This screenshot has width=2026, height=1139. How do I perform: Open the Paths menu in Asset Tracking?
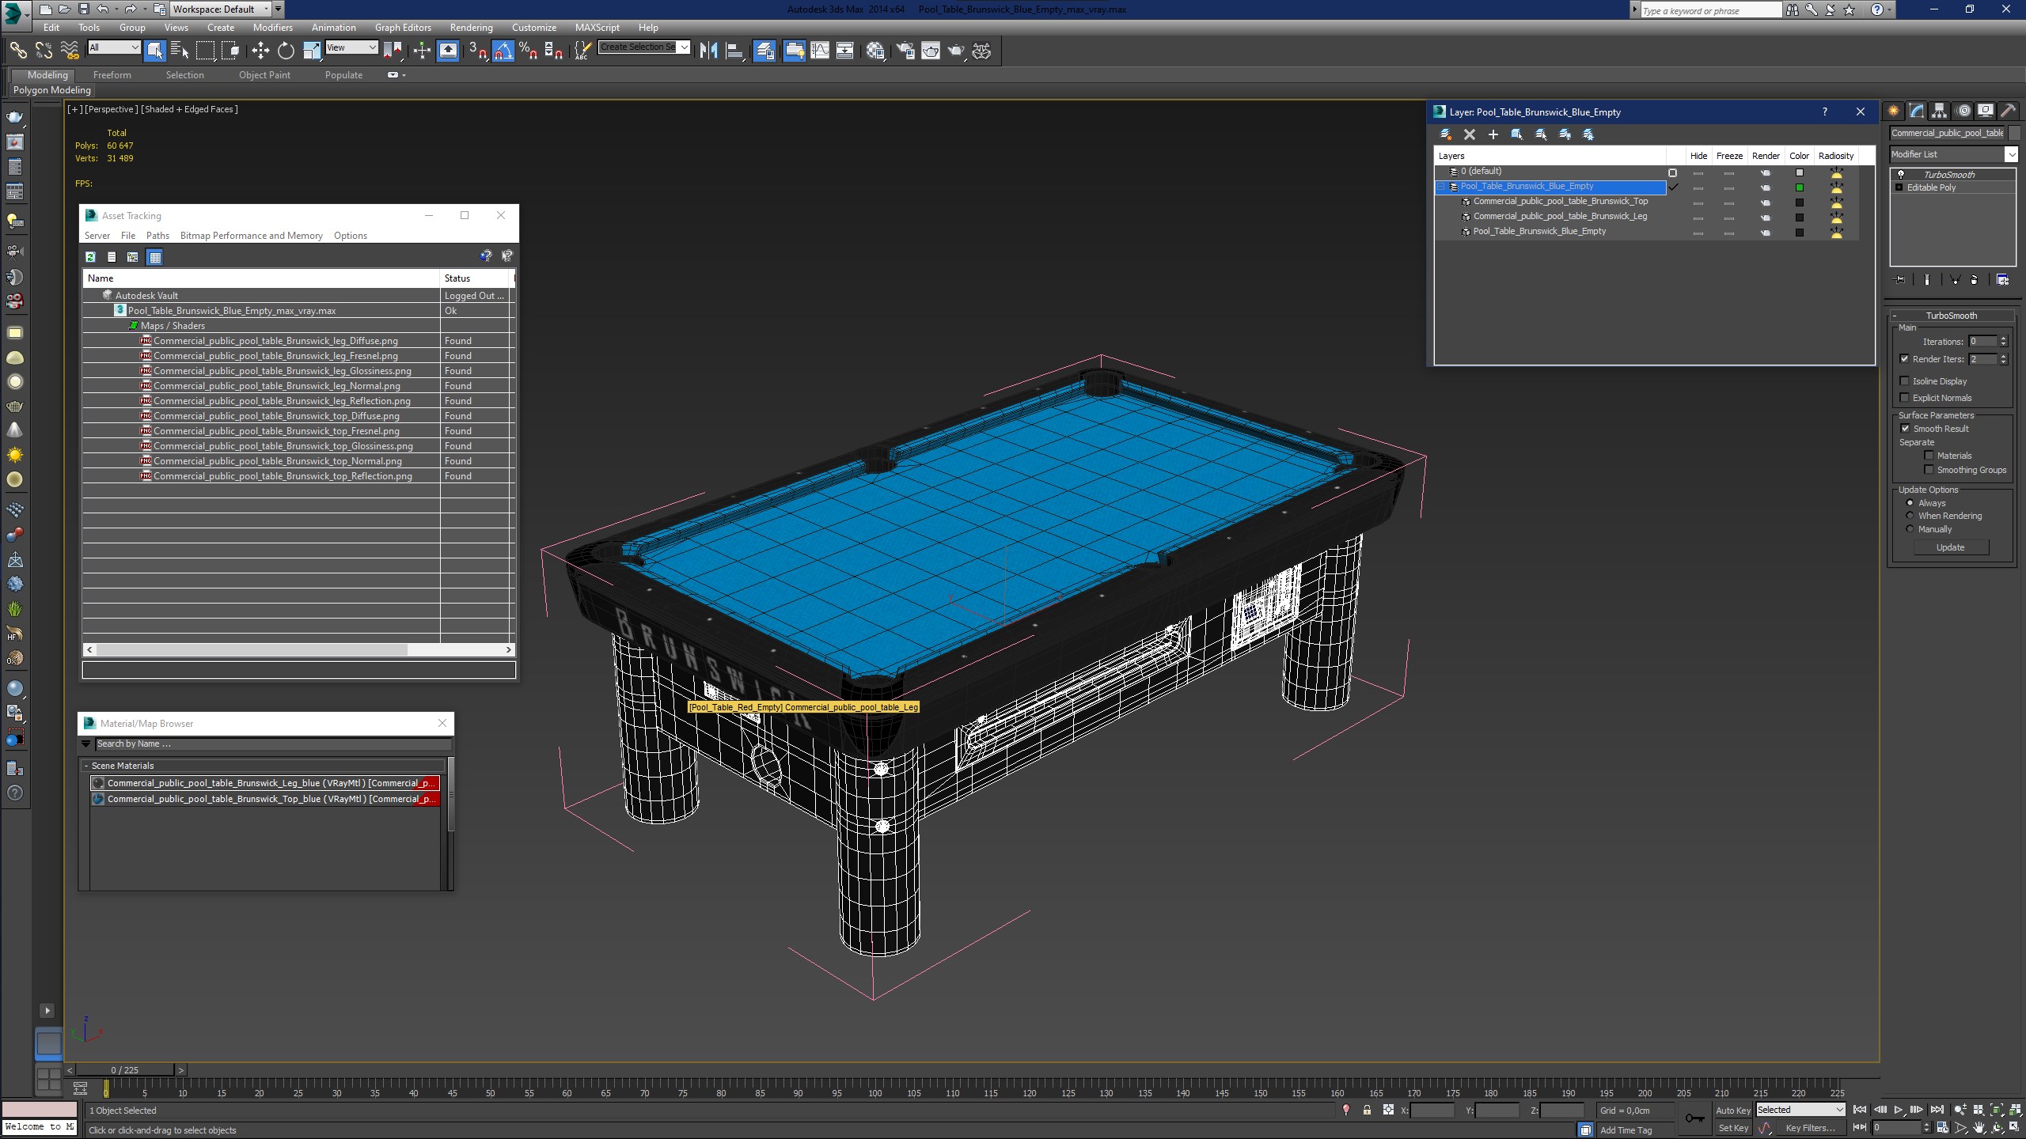[x=157, y=236]
